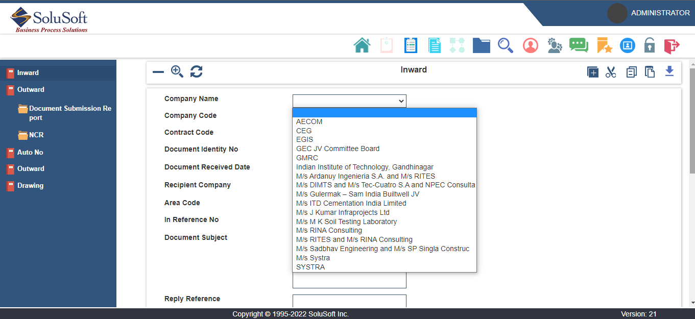Select M/s Sadbhav Engineering and M/s SP Singla
695x319 pixels.
click(385, 249)
